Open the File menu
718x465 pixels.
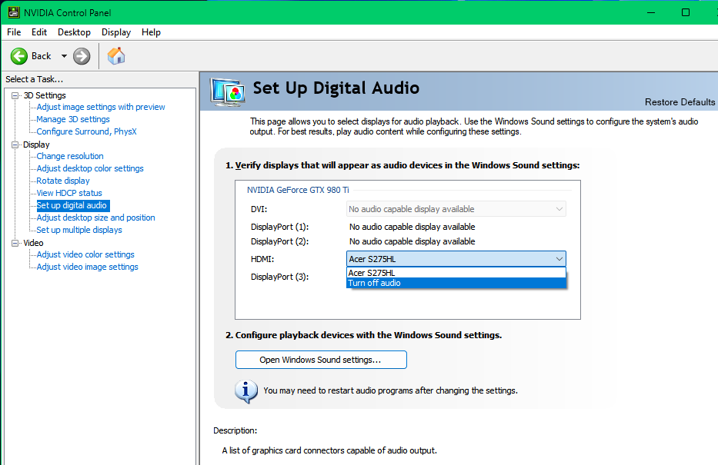click(x=14, y=32)
